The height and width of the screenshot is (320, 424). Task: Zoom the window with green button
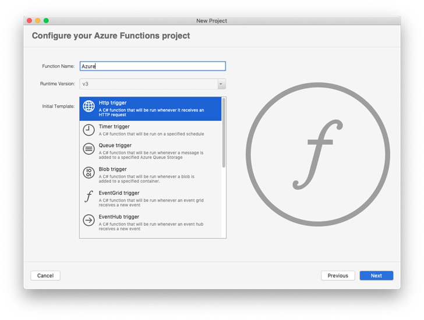(46, 20)
